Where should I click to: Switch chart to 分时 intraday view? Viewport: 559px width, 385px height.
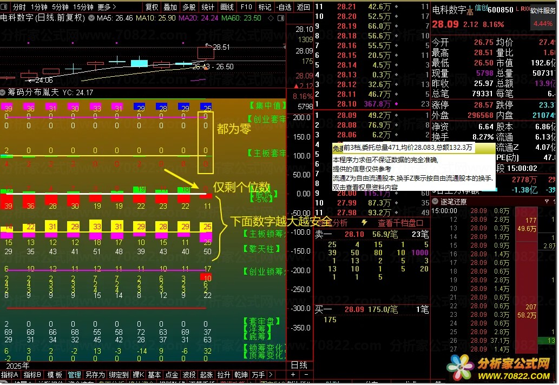coord(19,7)
